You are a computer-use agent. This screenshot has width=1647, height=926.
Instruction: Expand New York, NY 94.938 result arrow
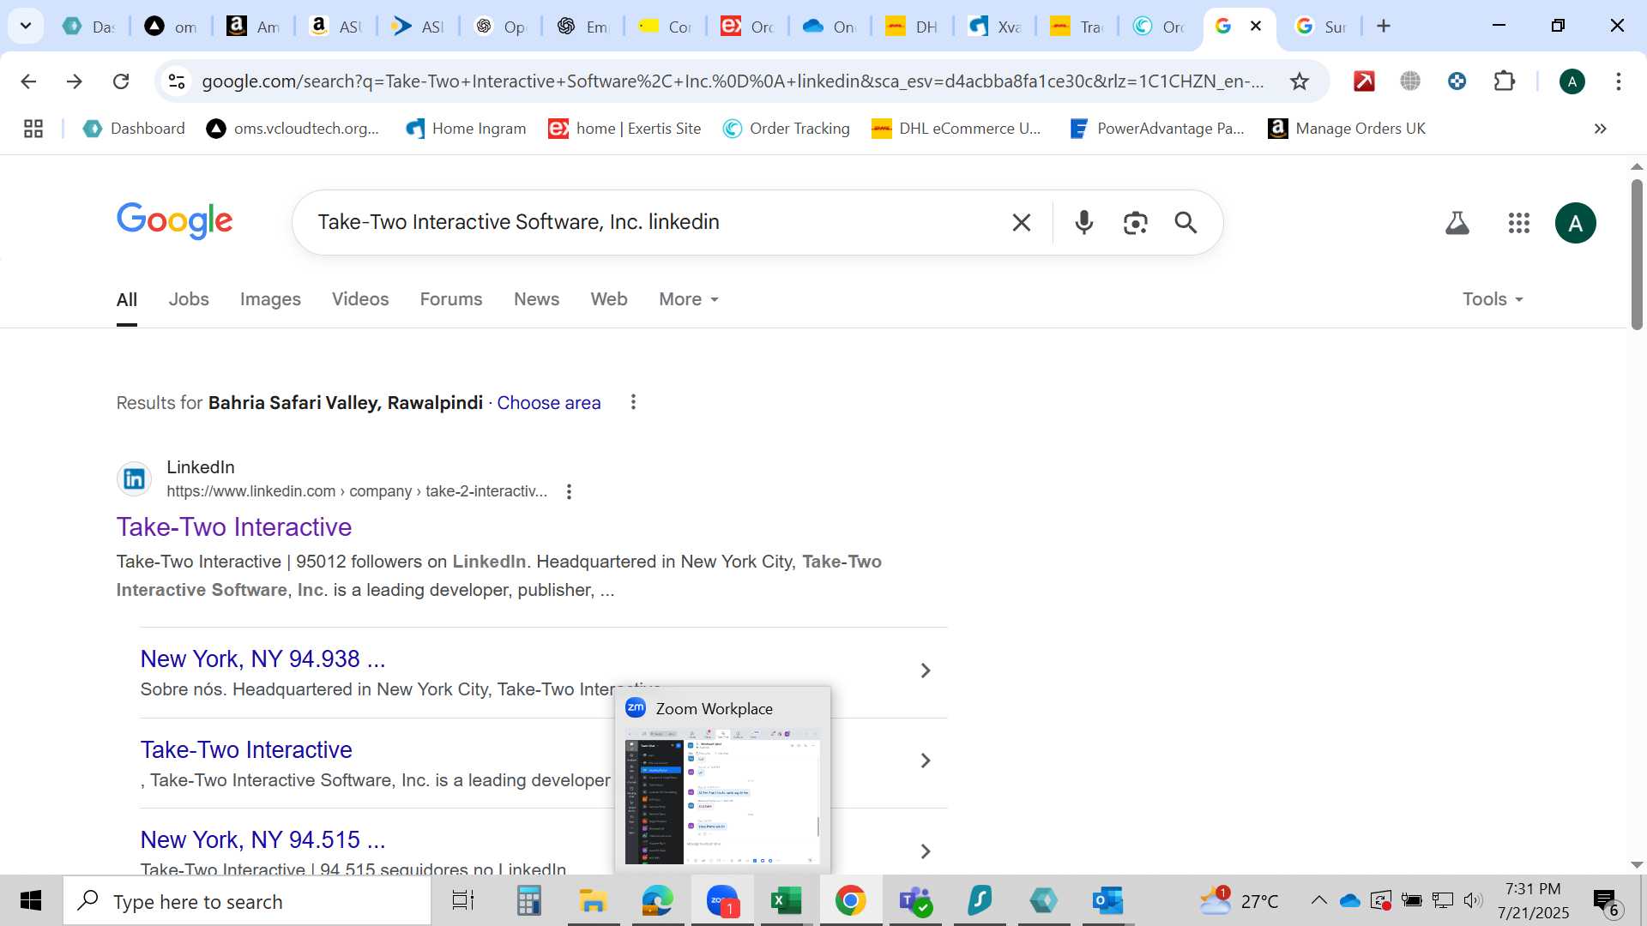925,670
